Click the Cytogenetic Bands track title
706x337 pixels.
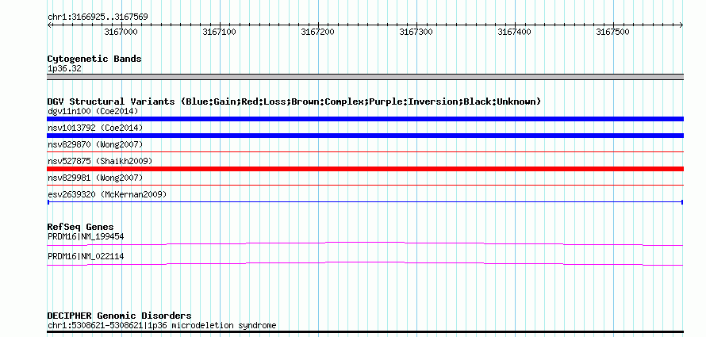(94, 59)
